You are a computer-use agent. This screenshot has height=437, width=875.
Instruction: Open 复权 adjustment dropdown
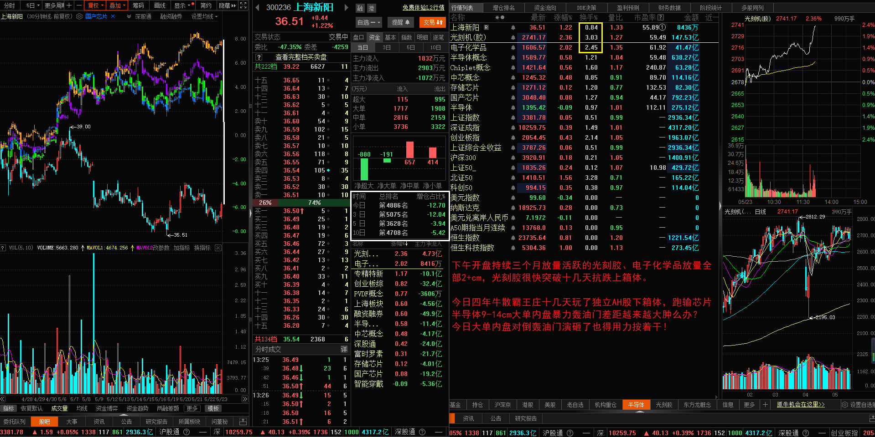(x=95, y=5)
